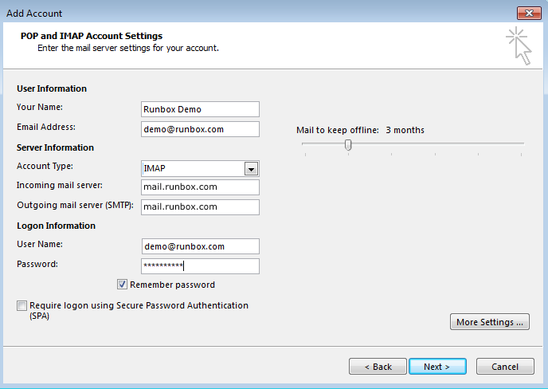Focus the Your Name text field
This screenshot has width=548, height=389.
(200, 109)
